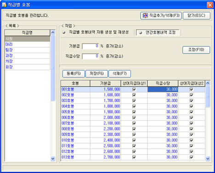The height and width of the screenshot is (173, 215).
Task: Click the window icon in the title bar
Action: (x=4, y=5)
